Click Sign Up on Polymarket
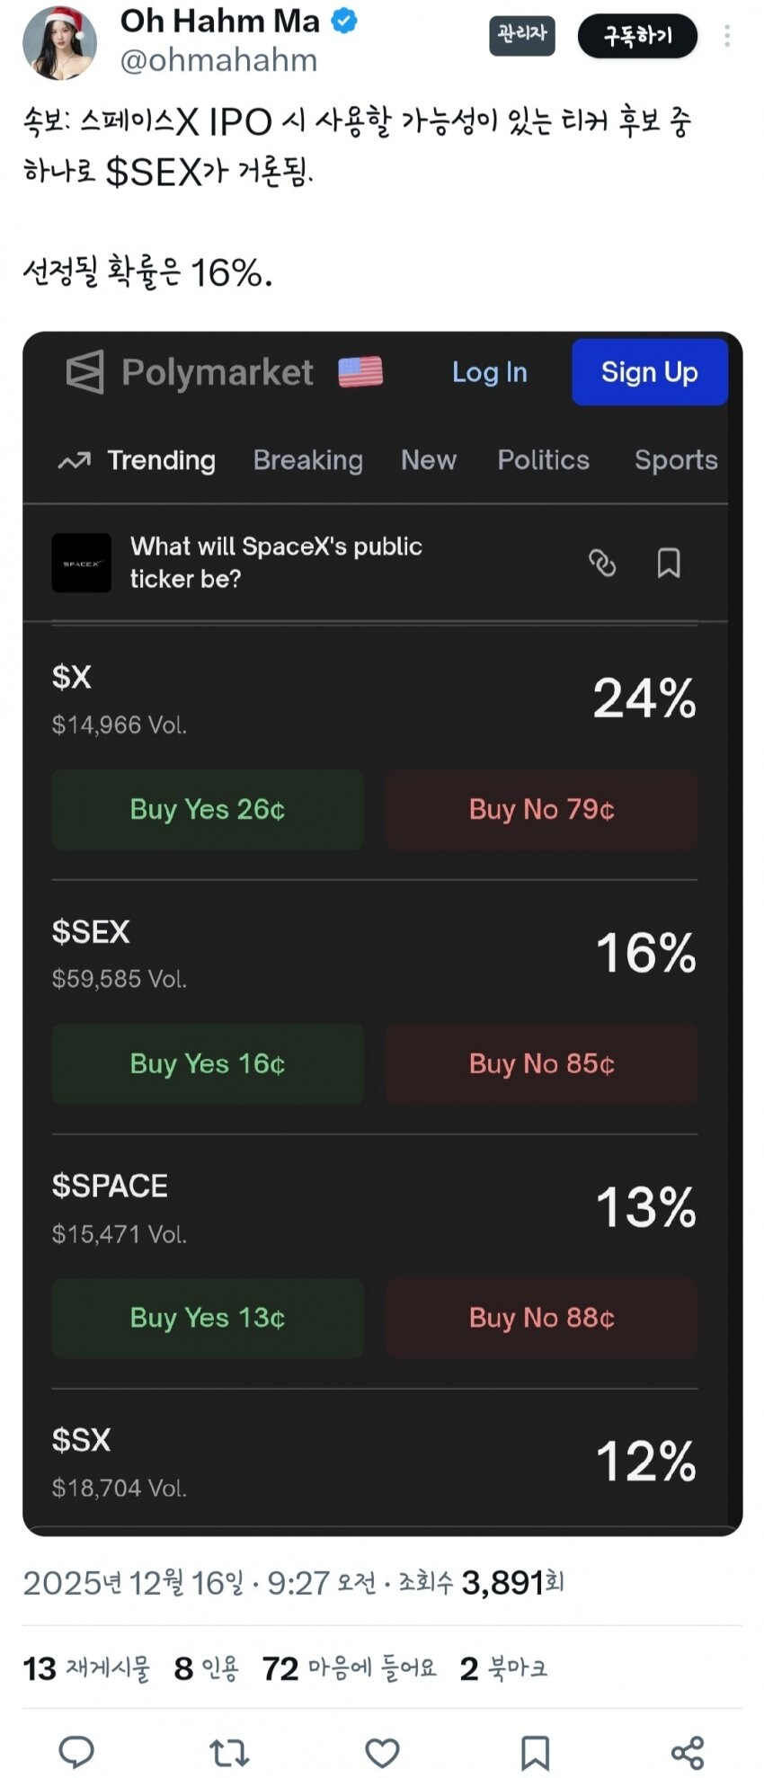This screenshot has height=1778, width=764. 649,372
